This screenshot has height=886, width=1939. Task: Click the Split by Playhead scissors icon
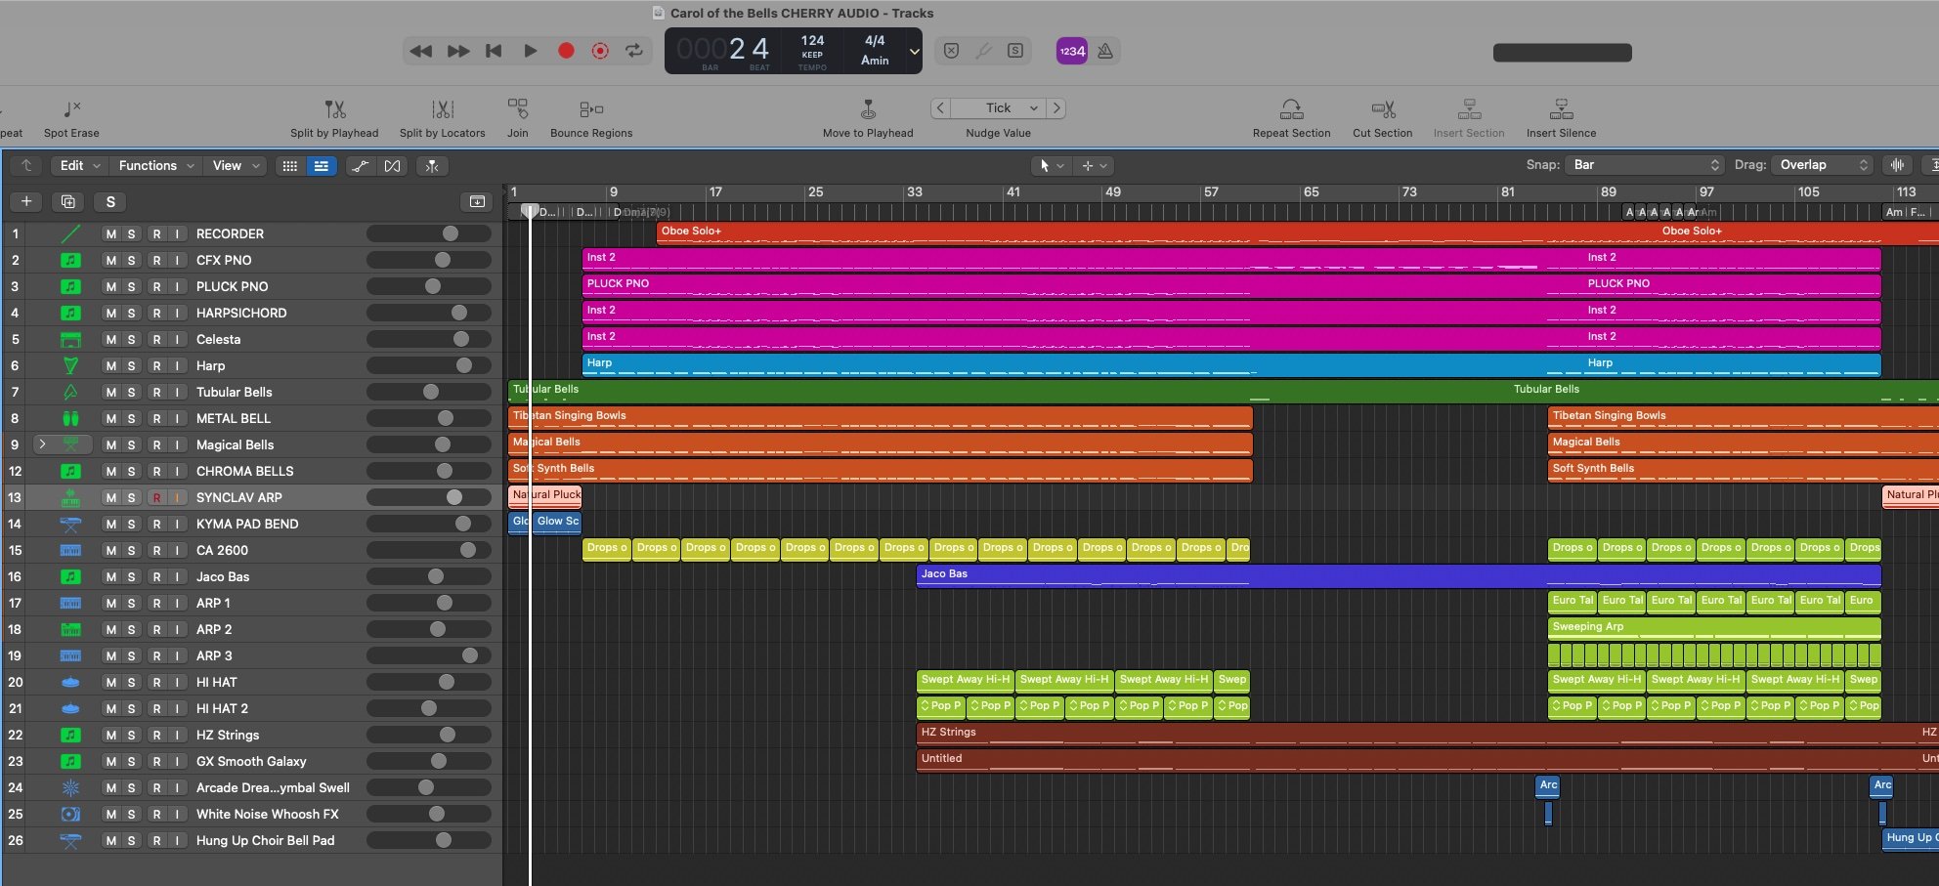pyautogui.click(x=334, y=109)
